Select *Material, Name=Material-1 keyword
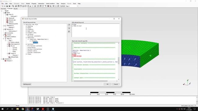Viewport: 198px width, 111px height. 39,39
